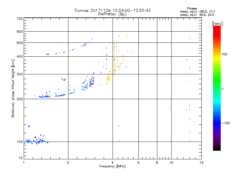
Task: Click the '[deg]' colorbar unit label
Action: point(217,24)
